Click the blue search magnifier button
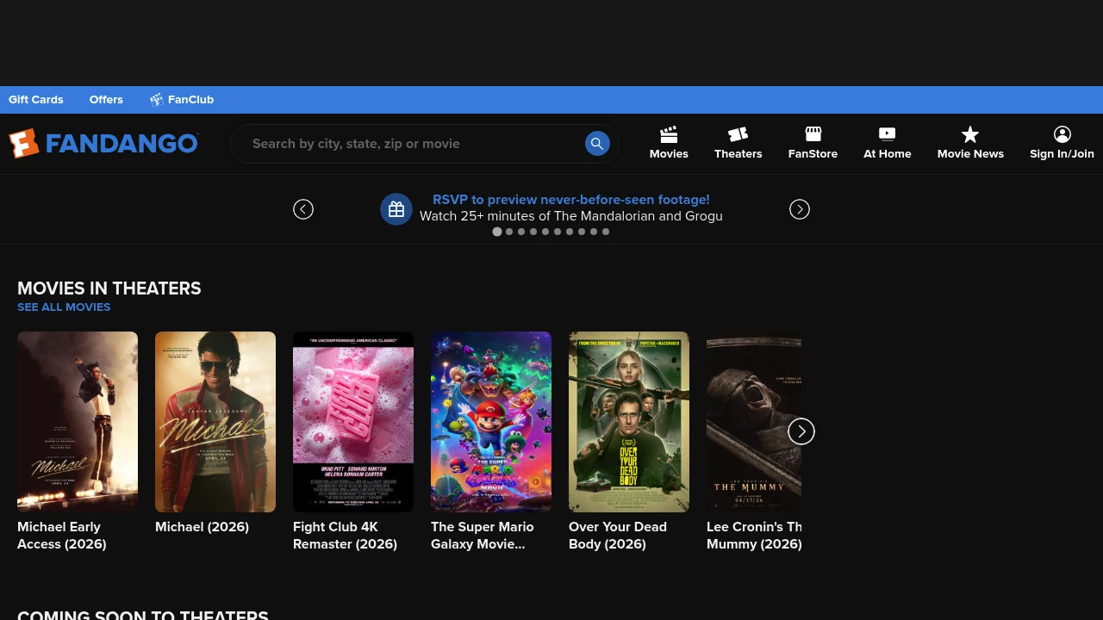1103x620 pixels. 597,144
